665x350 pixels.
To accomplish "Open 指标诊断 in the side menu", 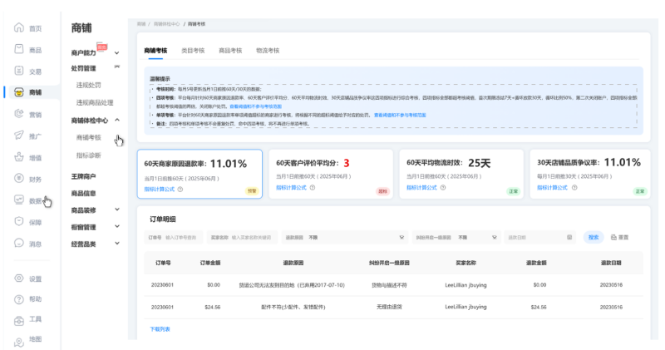I will click(89, 155).
